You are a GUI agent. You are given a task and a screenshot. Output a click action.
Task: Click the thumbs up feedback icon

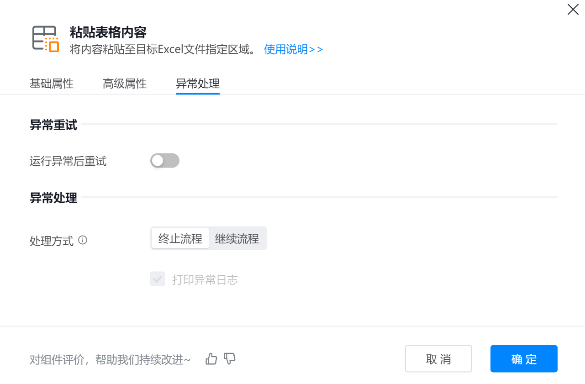(x=211, y=359)
